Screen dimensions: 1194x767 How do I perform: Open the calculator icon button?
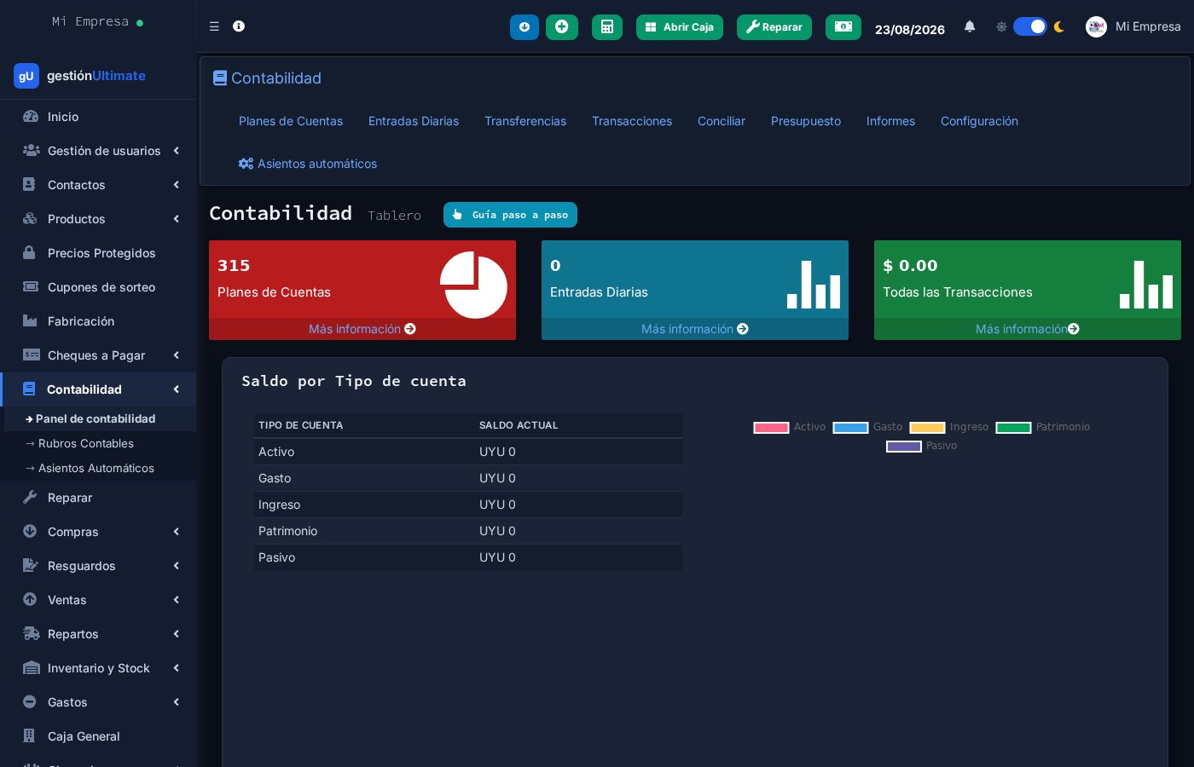pyautogui.click(x=607, y=27)
